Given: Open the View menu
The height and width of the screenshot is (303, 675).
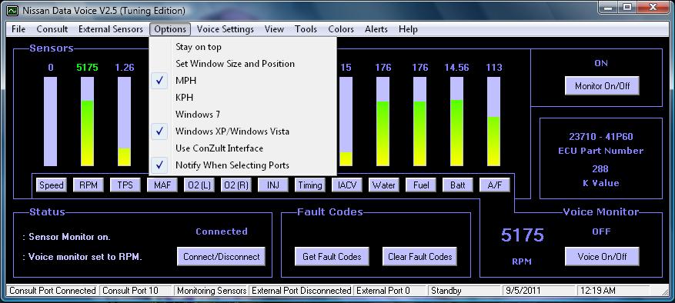Looking at the screenshot, I should (x=274, y=29).
